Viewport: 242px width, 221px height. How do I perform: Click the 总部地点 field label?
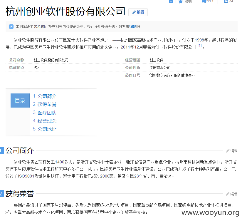pyautogui.click(x=17, y=68)
